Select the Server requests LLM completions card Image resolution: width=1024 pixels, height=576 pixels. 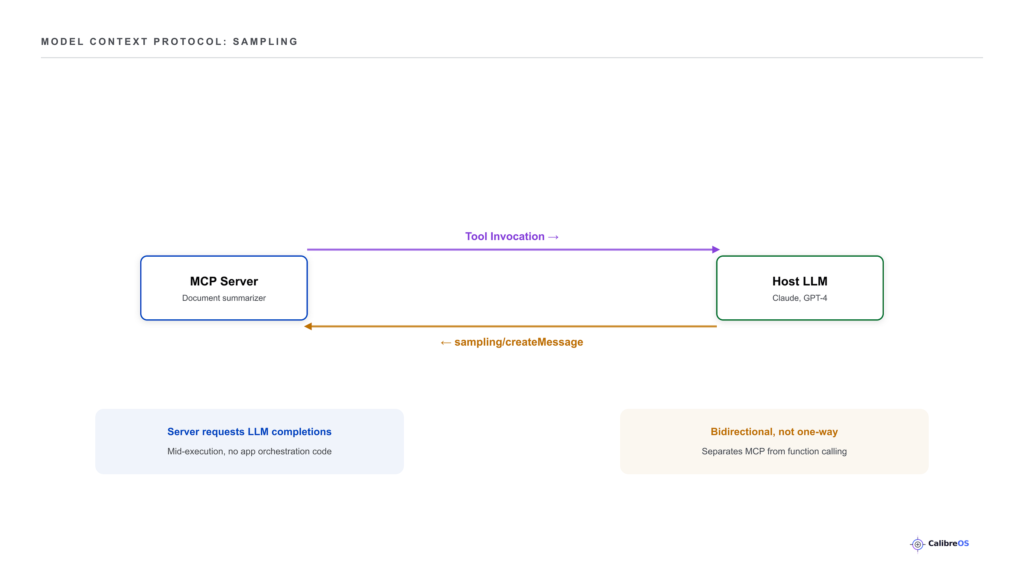(250, 441)
